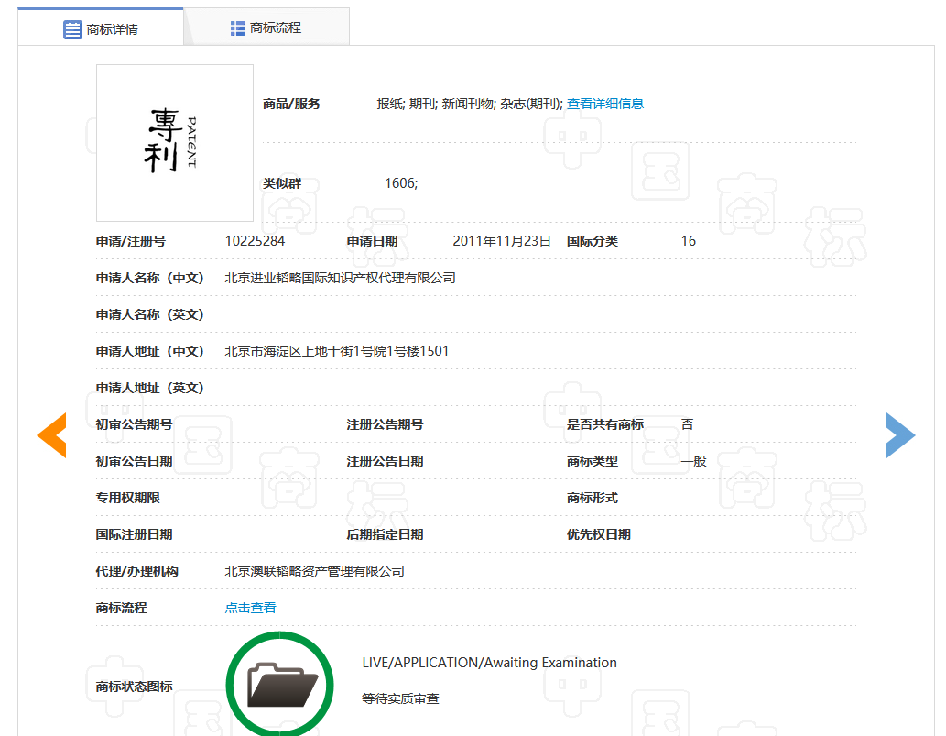Go to previous trademark with orange arrow
The image size is (946, 736).
click(51, 435)
